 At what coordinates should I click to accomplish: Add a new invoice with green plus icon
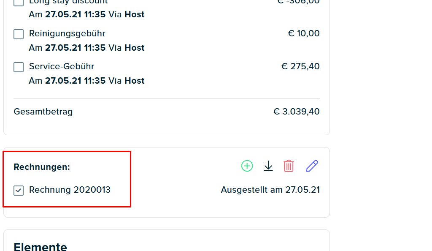tap(247, 166)
